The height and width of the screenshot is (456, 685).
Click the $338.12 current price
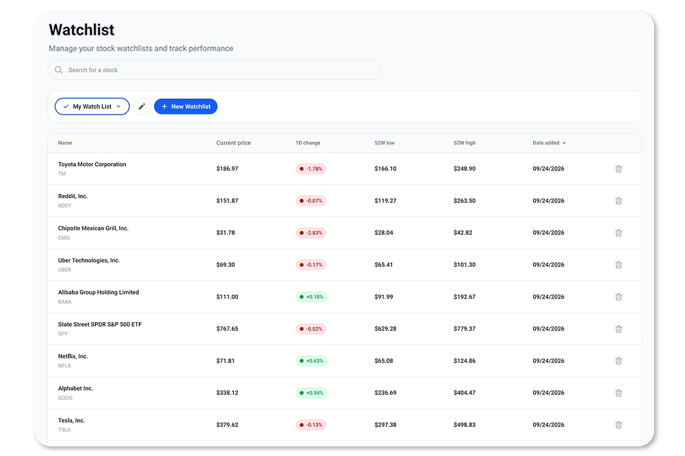pyautogui.click(x=227, y=393)
